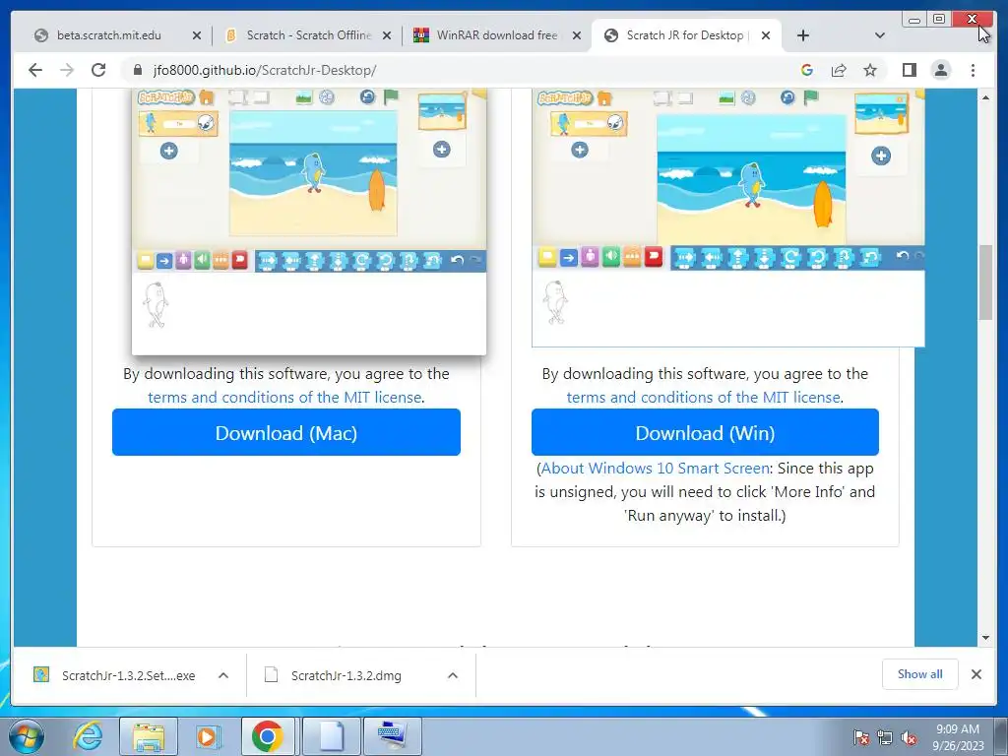Close the downloads bar
This screenshot has height=756, width=1008.
(976, 674)
